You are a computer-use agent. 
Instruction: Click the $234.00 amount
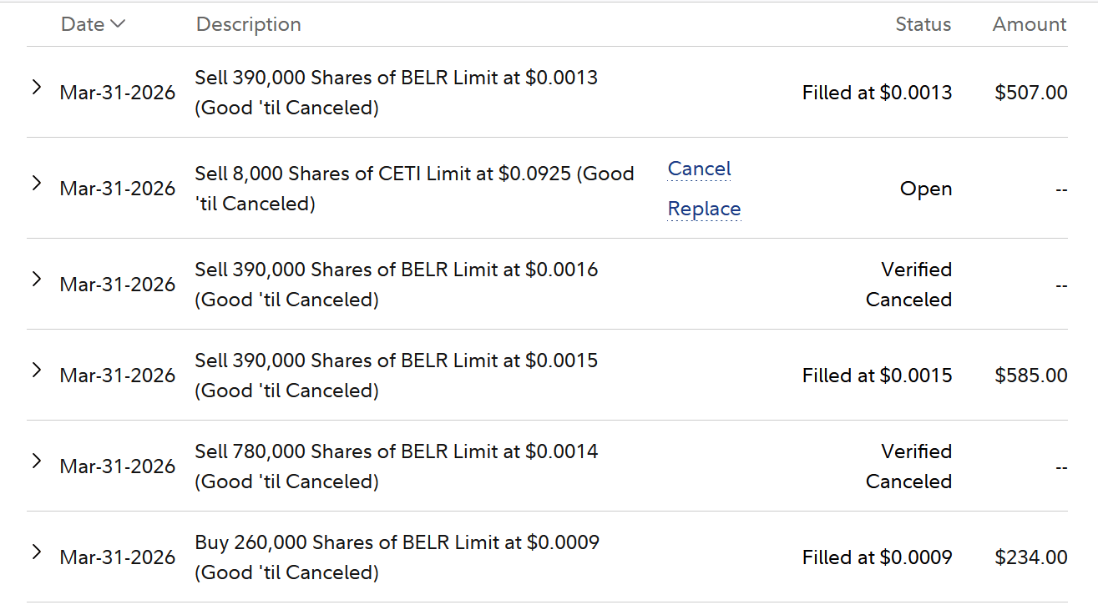(1030, 557)
